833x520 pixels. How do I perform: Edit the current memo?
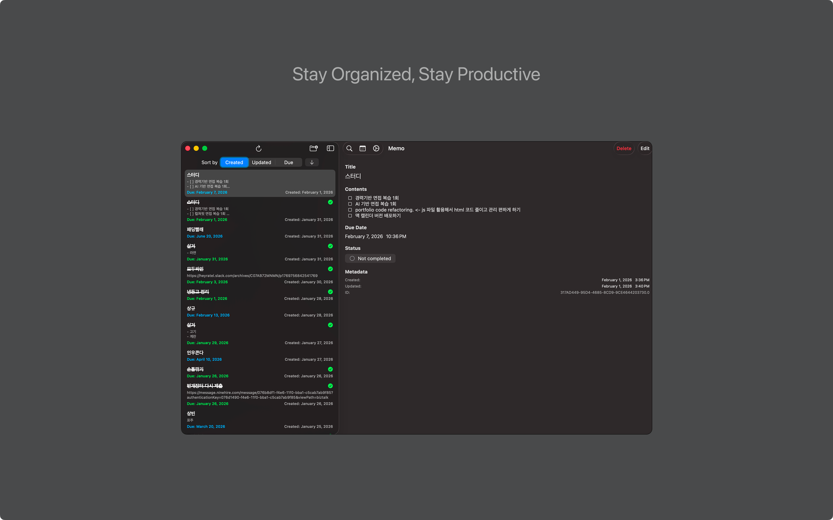645,148
